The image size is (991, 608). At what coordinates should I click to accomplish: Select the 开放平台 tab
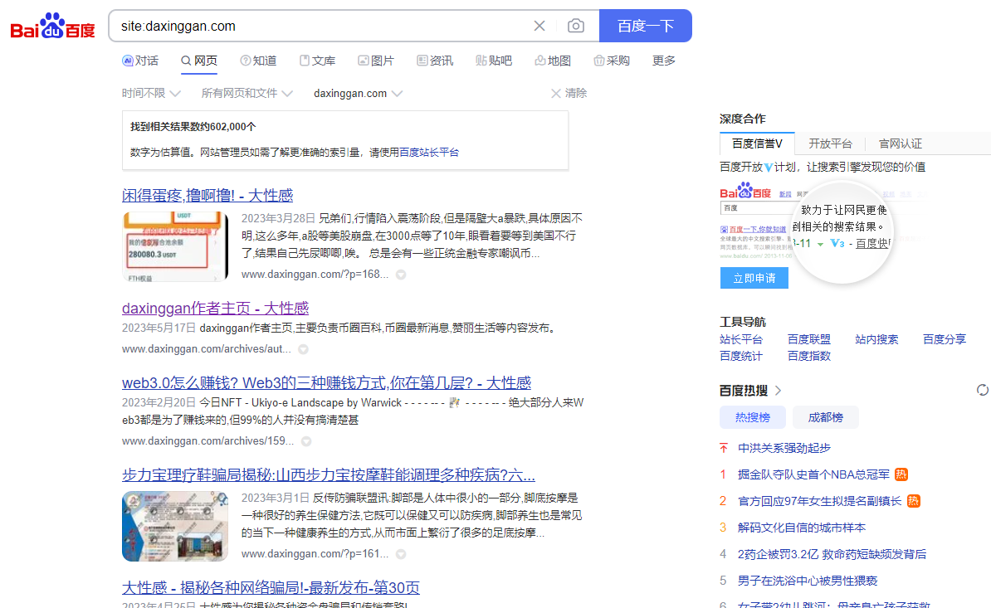click(830, 143)
